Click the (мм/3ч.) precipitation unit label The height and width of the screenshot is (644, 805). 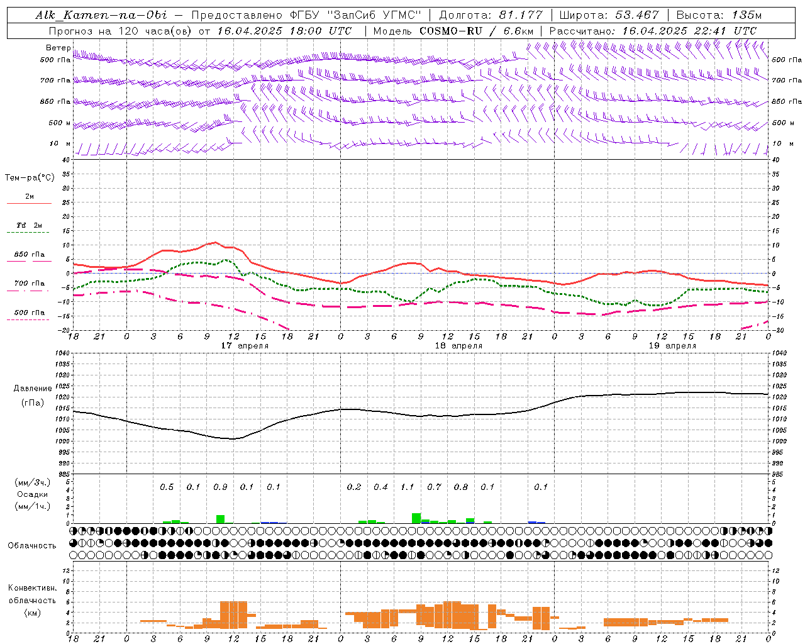(x=33, y=482)
